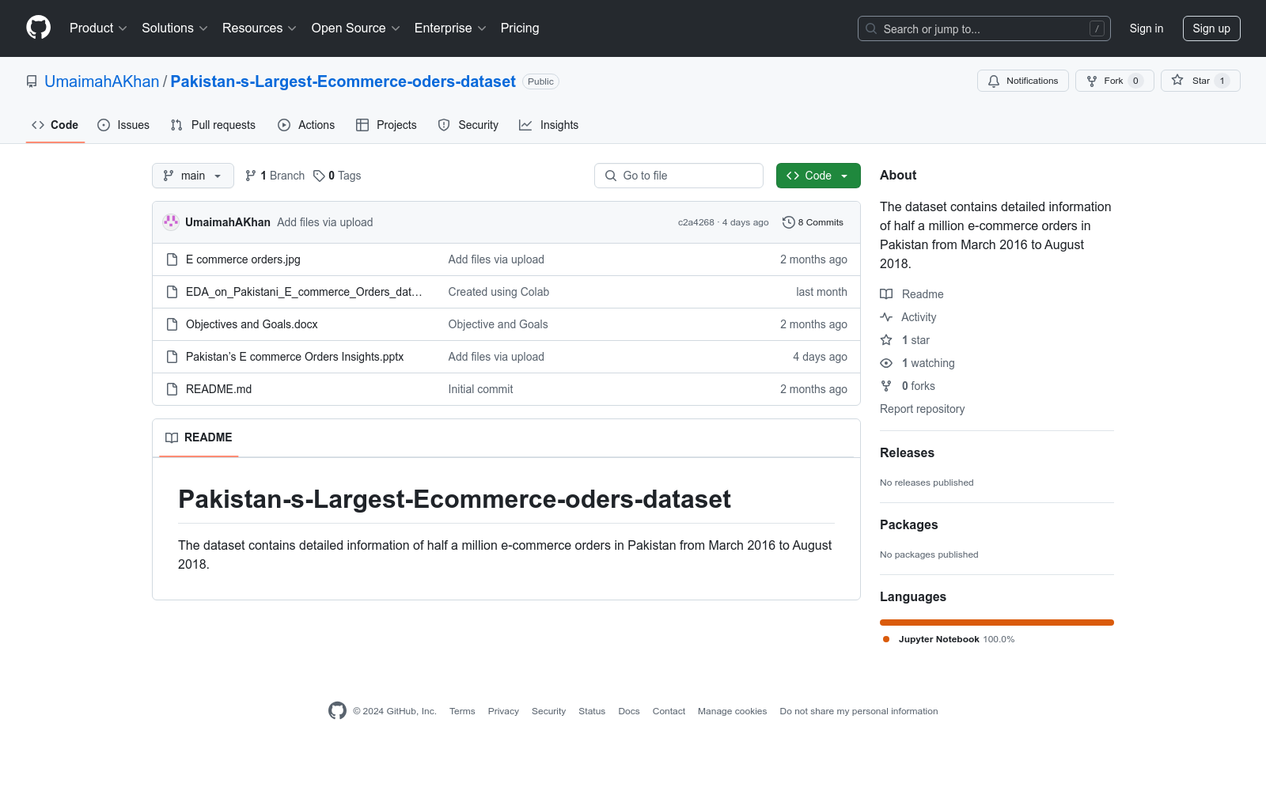This screenshot has width=1266, height=791.
Task: Click the star icon beside 1 star
Action: pyautogui.click(x=886, y=340)
